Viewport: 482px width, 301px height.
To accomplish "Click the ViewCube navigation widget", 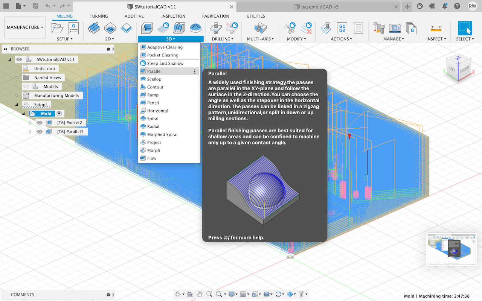I will point(458,68).
